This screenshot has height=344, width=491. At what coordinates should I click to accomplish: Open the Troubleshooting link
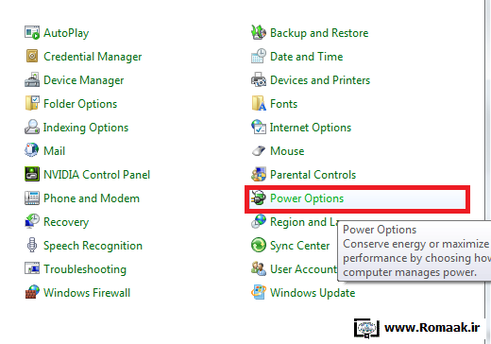click(85, 269)
